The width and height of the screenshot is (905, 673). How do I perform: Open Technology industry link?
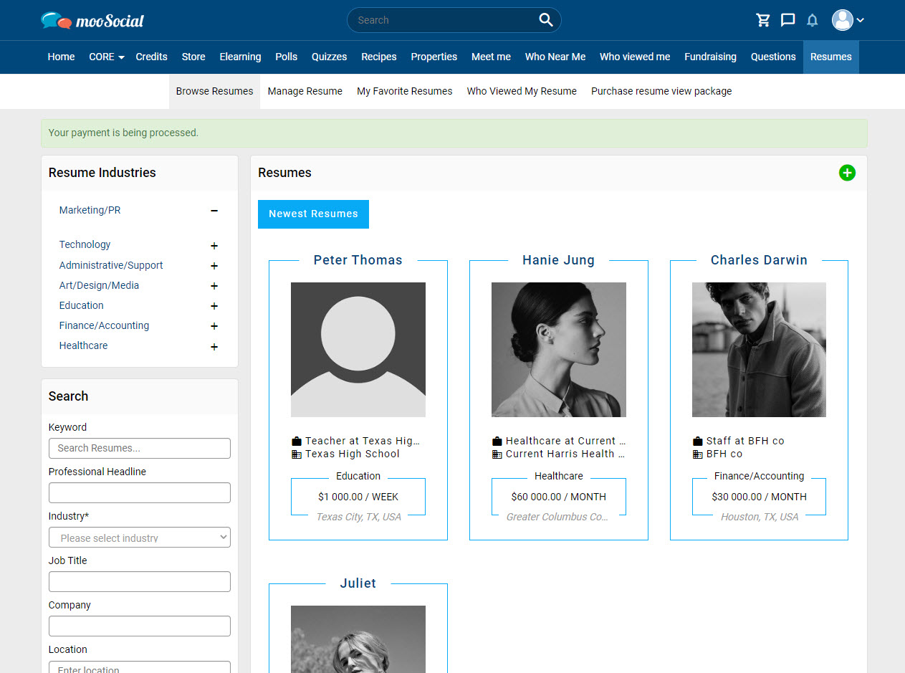pyautogui.click(x=85, y=244)
